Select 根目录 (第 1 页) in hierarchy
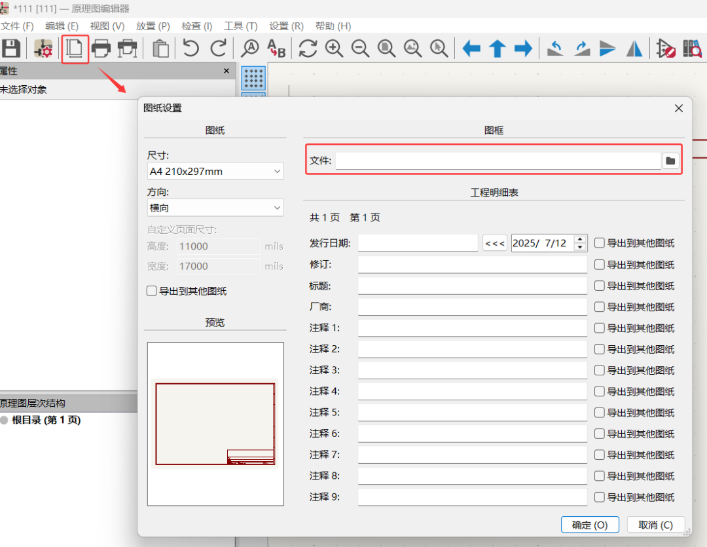707x547 pixels. [46, 420]
